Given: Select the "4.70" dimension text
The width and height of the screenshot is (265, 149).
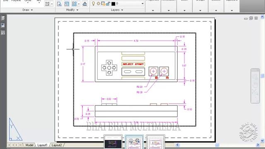Looking at the screenshot, I should 136,41.
